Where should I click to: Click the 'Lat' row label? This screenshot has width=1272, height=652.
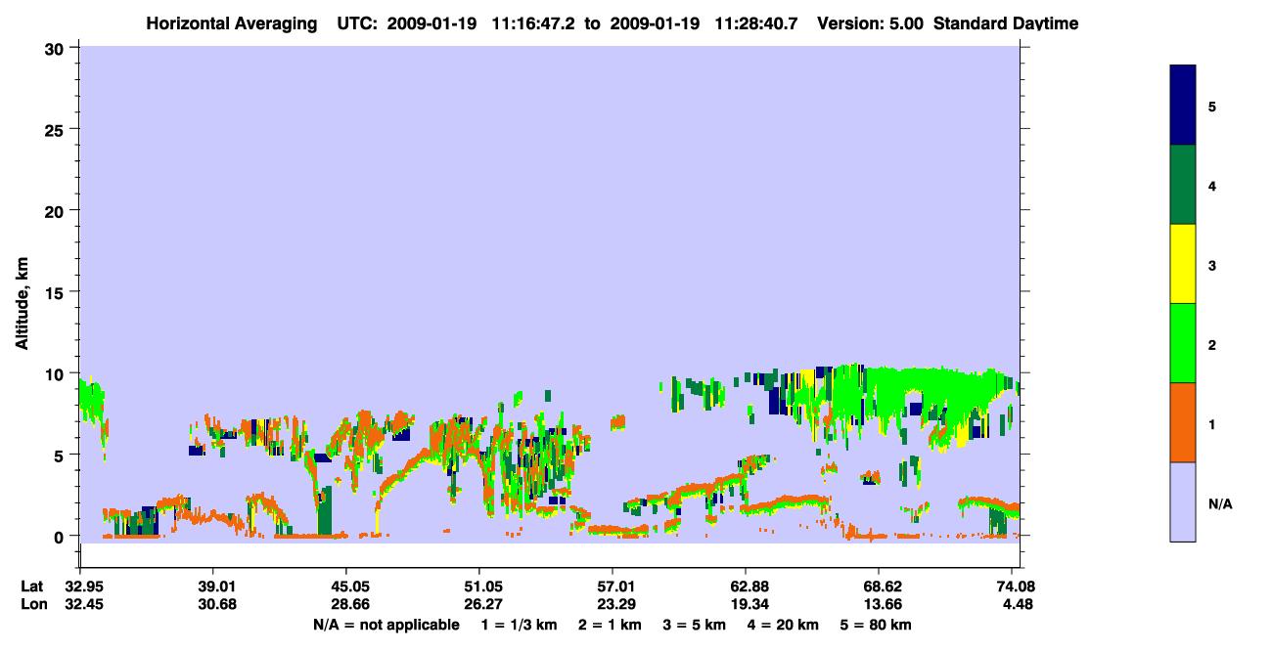click(31, 587)
